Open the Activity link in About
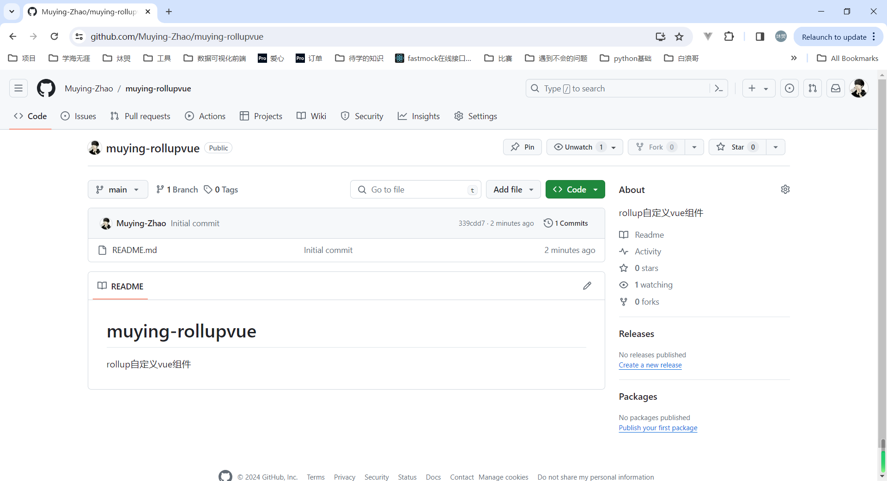Image resolution: width=887 pixels, height=481 pixels. point(648,252)
